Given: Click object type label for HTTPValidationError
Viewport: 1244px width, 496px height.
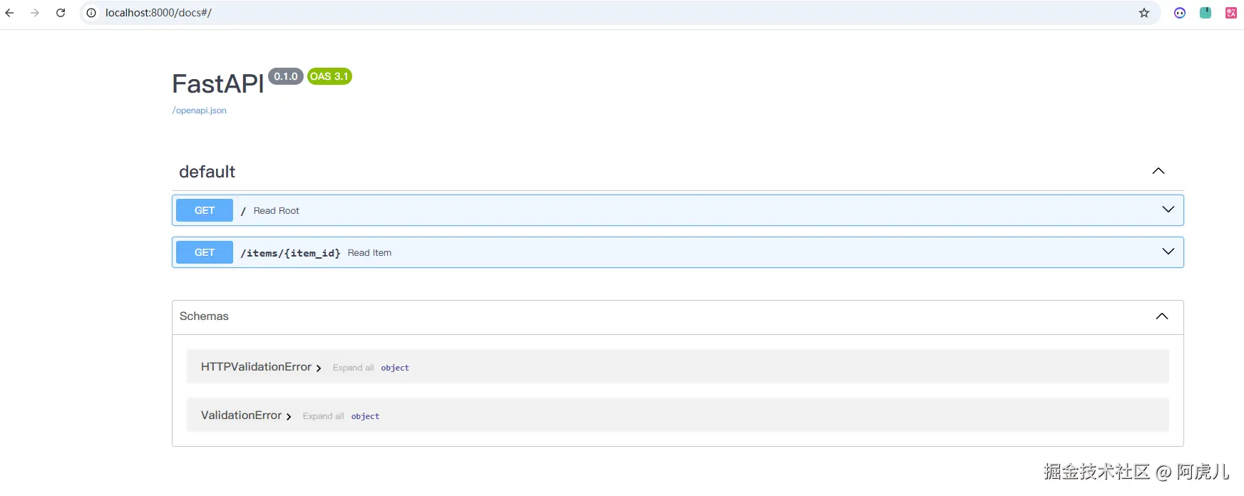Looking at the screenshot, I should click(395, 368).
